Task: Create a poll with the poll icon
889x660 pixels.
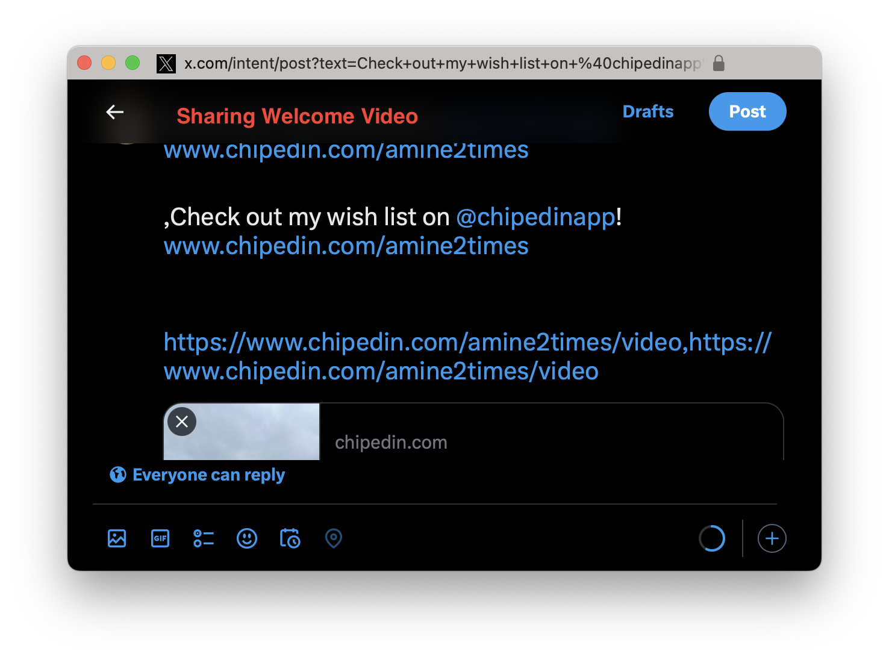Action: 204,538
